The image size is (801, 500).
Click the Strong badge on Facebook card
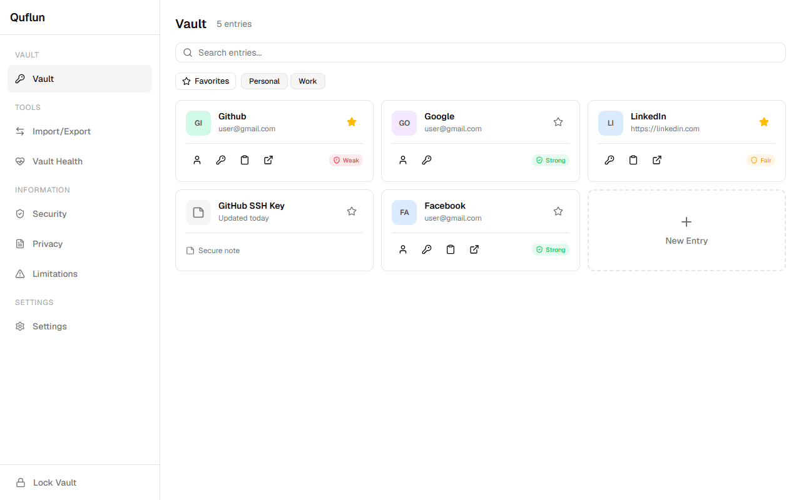pos(551,250)
